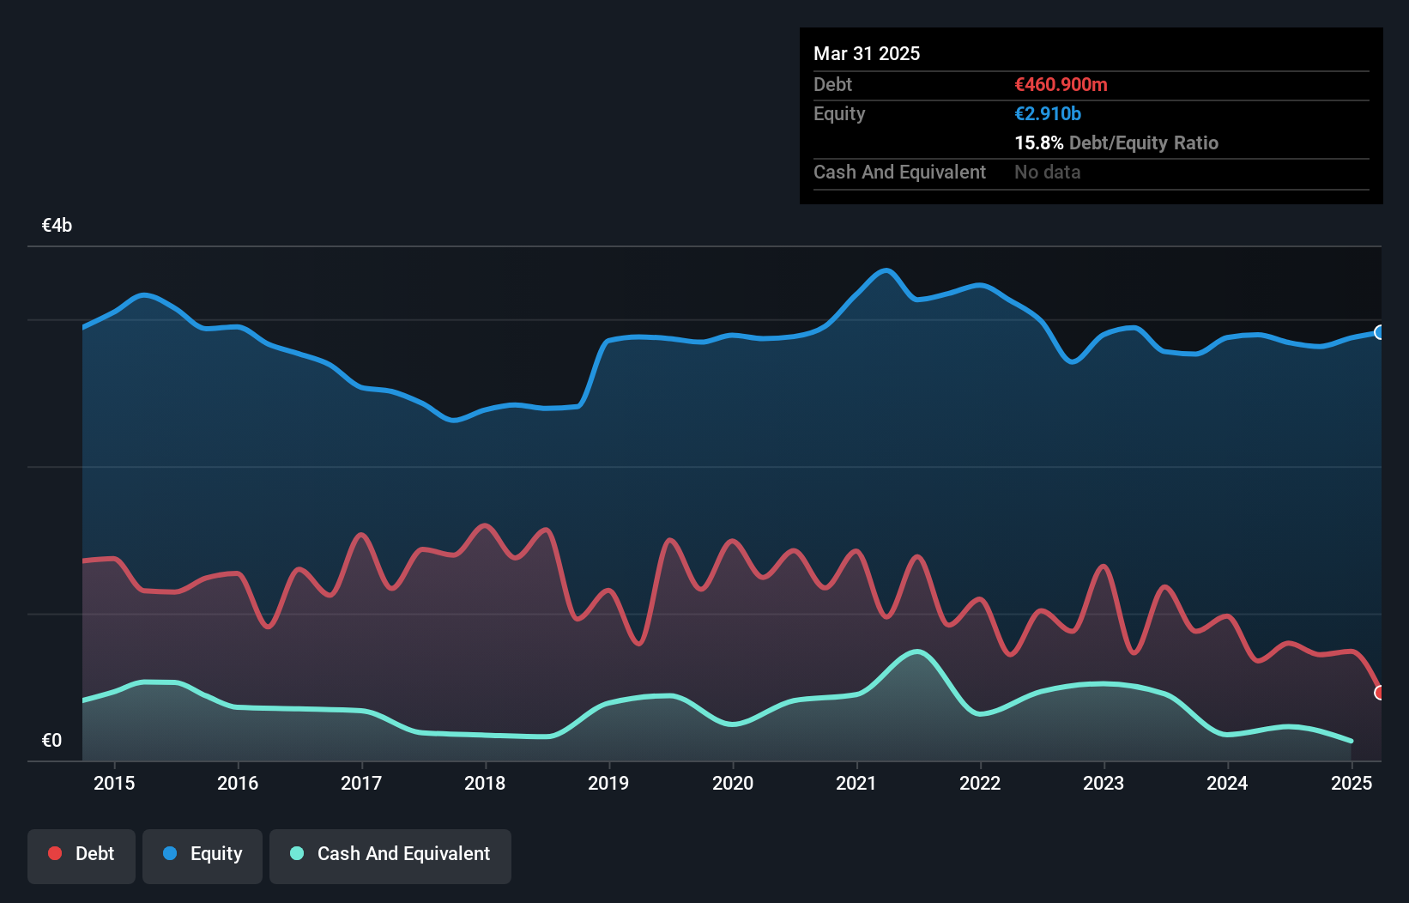Click the blue Equity endpoint marker on the chart
This screenshot has width=1409, height=903.
click(x=1379, y=332)
